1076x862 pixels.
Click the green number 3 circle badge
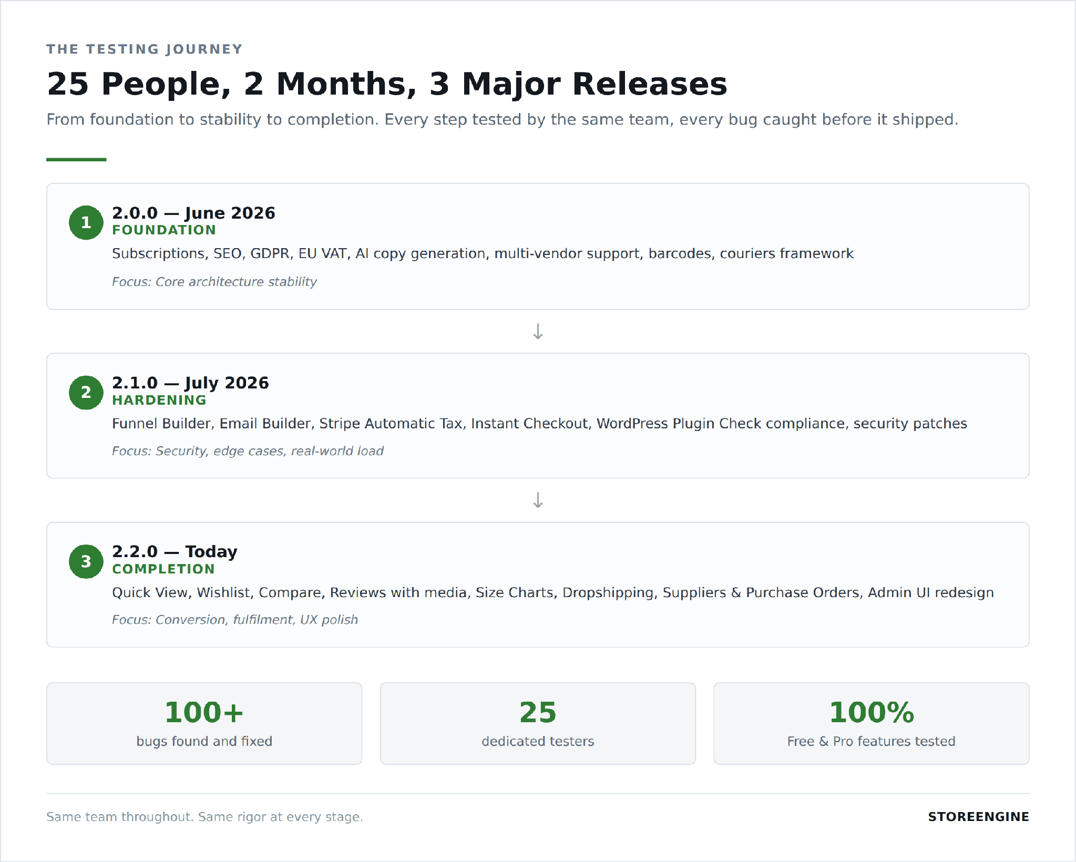pyautogui.click(x=86, y=561)
